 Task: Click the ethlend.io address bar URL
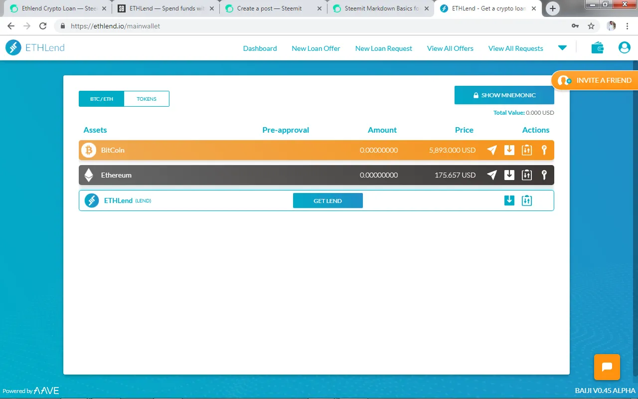pos(115,26)
